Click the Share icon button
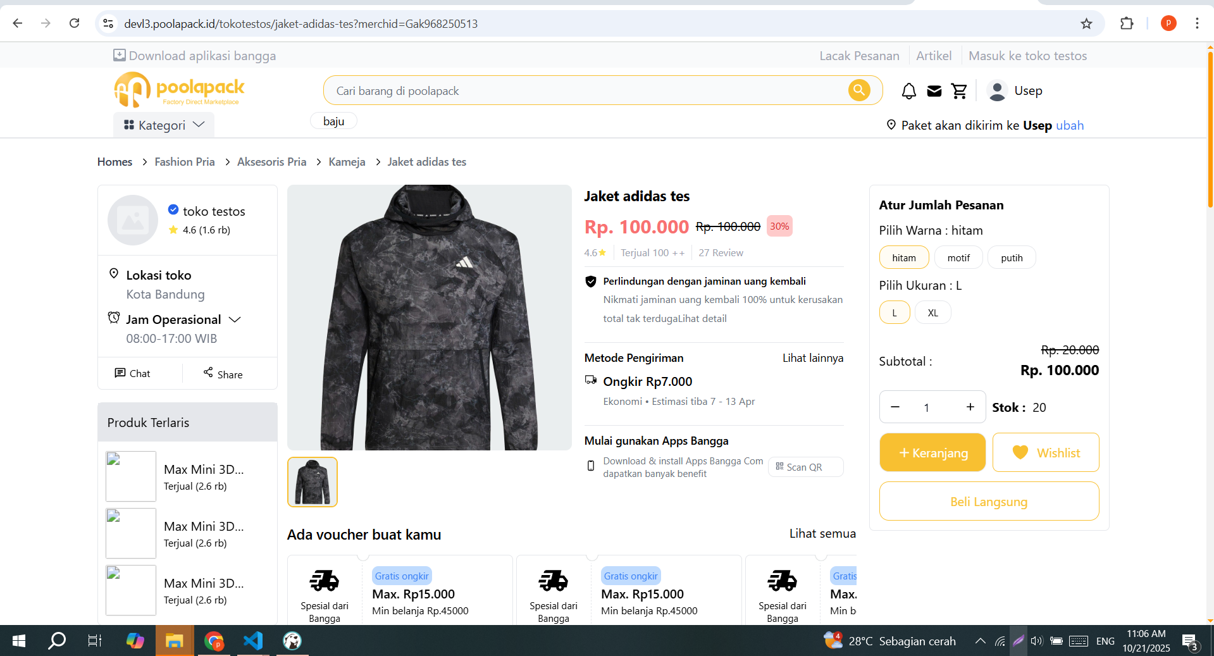 (223, 373)
